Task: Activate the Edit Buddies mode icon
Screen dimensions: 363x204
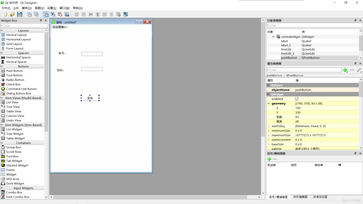Action: click(60, 14)
